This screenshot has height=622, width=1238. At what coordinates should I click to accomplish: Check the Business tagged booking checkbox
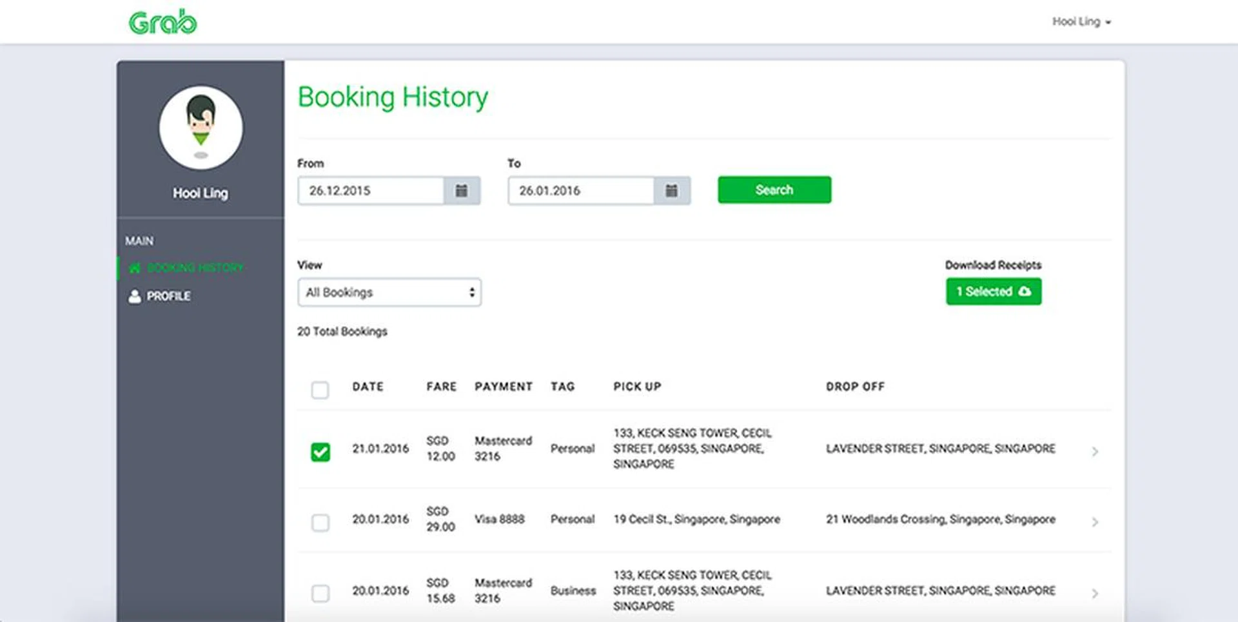320,590
